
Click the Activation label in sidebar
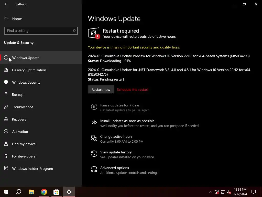[x=20, y=132]
